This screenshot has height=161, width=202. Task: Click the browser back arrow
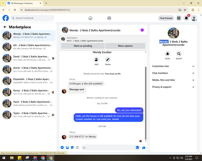[x=4, y=10]
